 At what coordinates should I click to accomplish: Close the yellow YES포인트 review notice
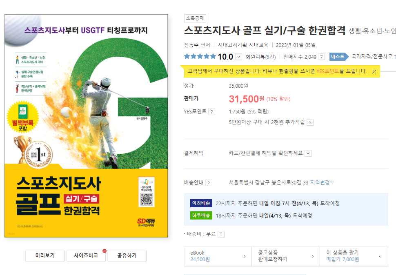coord(374,72)
